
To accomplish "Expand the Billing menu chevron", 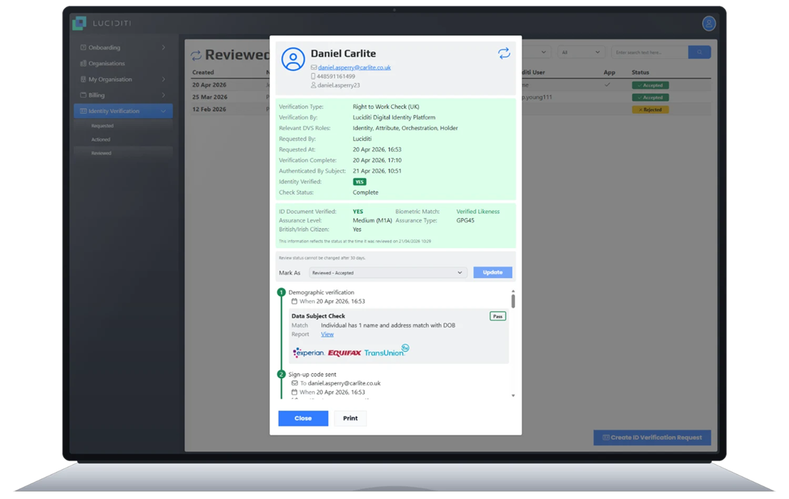I will (x=164, y=95).
